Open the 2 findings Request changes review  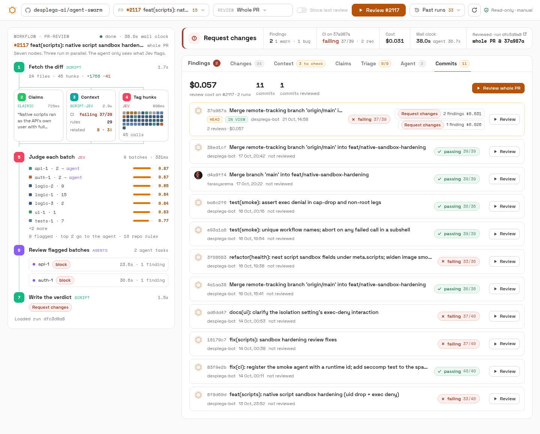(x=439, y=114)
